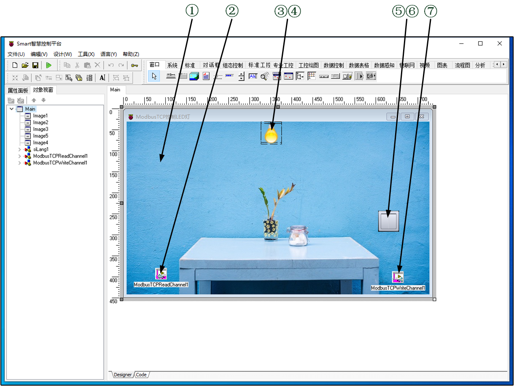Pick the document/memo component palette icon
Image resolution: width=514 pixels, height=386 pixels.
[x=206, y=76]
